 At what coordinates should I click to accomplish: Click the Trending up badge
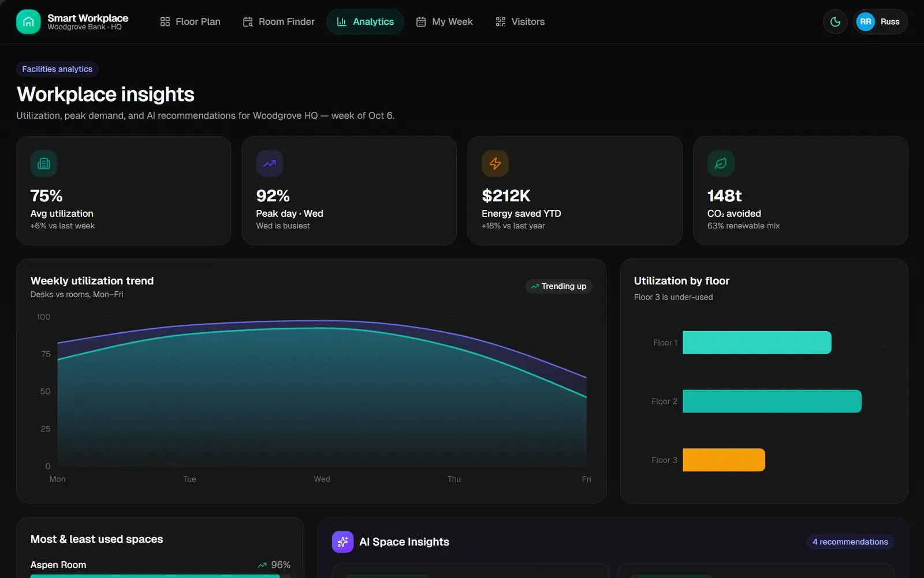pos(558,286)
